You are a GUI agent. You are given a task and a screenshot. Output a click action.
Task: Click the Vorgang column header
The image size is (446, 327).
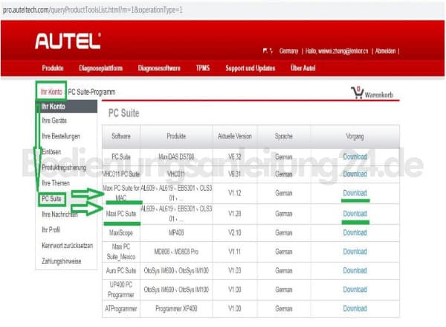355,136
